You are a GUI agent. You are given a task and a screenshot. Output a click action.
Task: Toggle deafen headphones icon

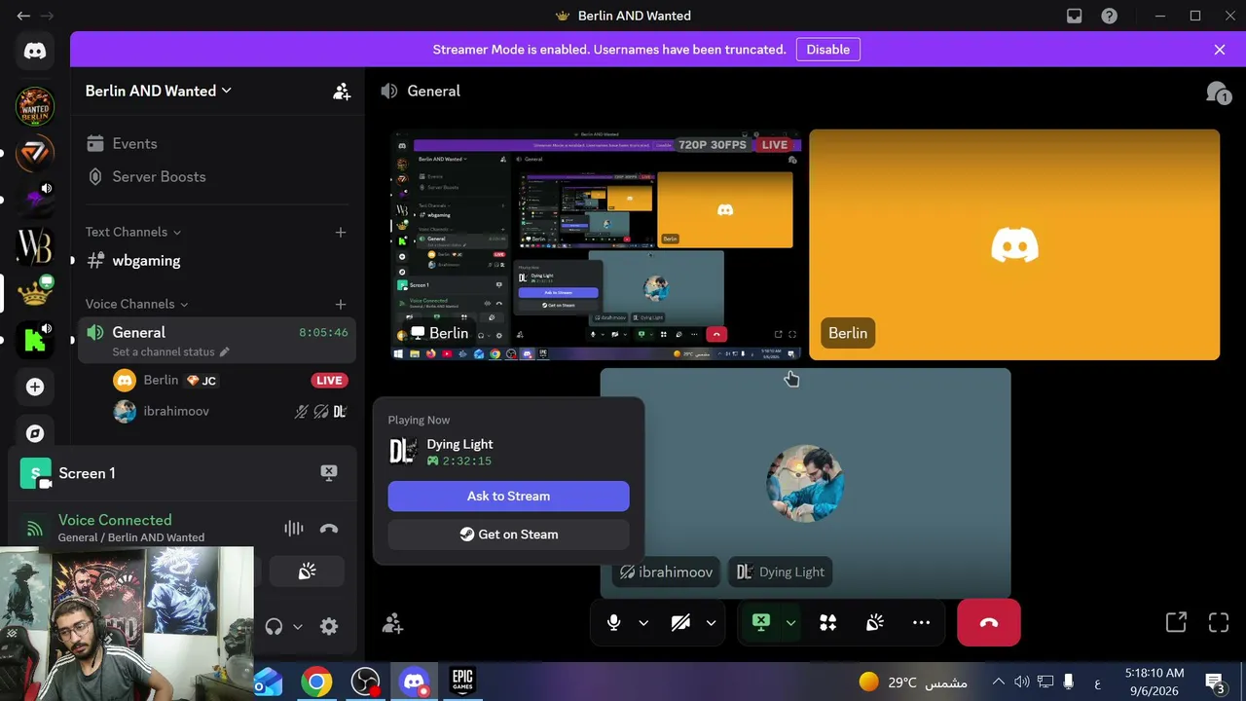click(x=274, y=626)
